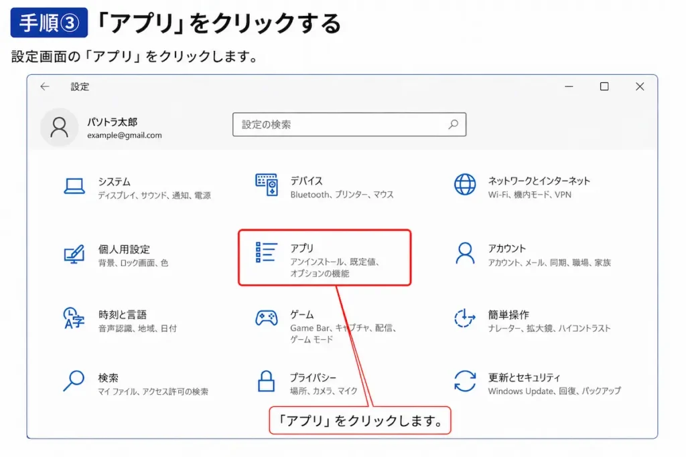The image size is (686, 457).
Task: Go back with the arrow button
Action: (45, 86)
